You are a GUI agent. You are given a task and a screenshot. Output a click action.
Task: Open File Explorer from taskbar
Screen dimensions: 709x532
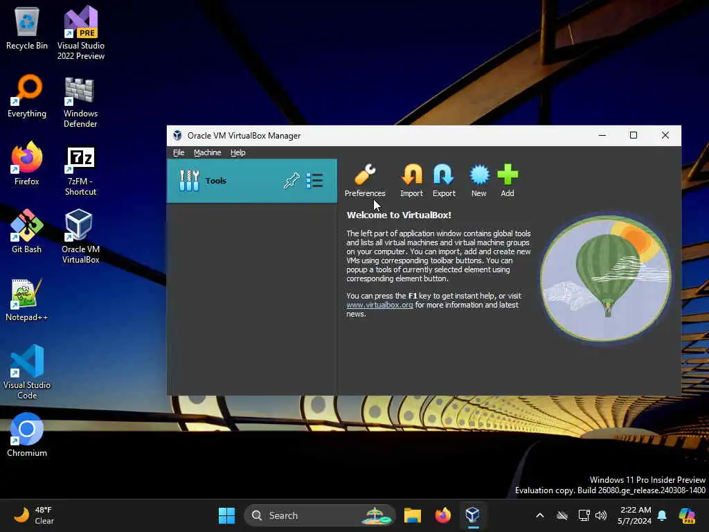[413, 515]
